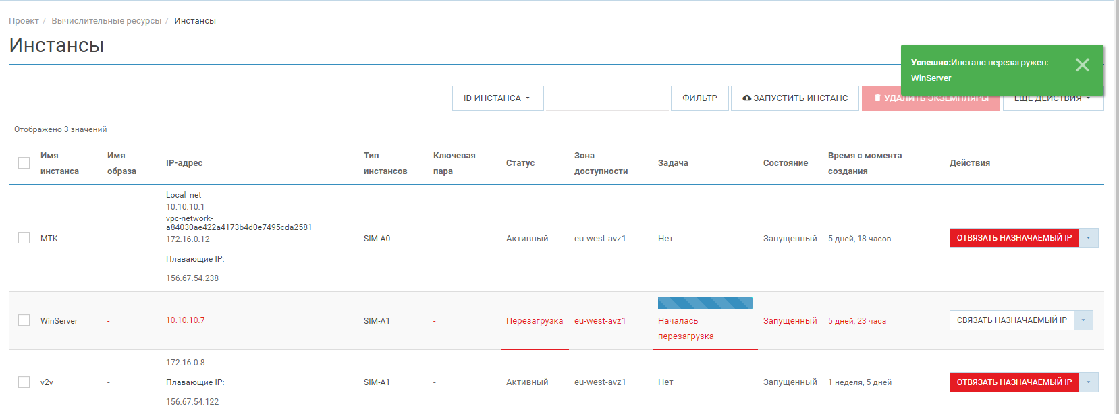This screenshot has height=414, width=1119.
Task: Toggle the select-all checkbox in table header
Action: click(x=24, y=163)
